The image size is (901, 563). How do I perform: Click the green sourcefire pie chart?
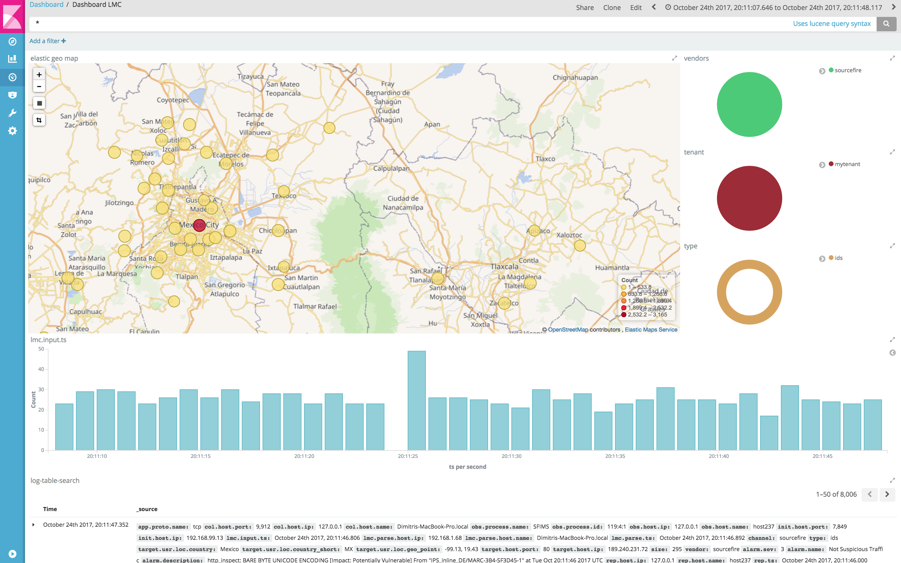[x=750, y=105]
